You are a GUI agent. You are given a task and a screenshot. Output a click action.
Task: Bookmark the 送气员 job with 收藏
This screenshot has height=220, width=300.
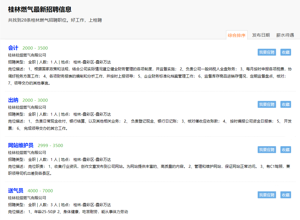[x=286, y=195]
